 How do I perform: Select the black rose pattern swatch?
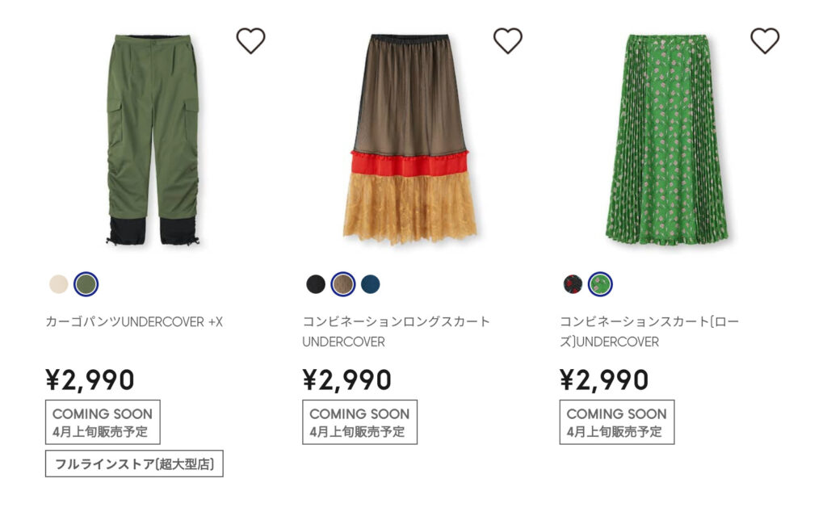(573, 284)
